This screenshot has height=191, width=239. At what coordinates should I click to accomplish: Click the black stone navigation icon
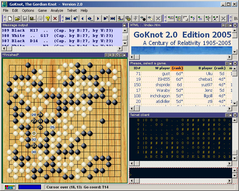tap(143, 19)
